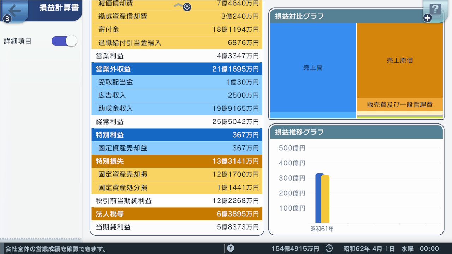The width and height of the screenshot is (452, 254).
Task: Toggle the 詳細項目 switch off
Action: tap(64, 41)
